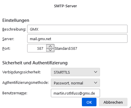The image size is (131, 108).
Task: Click the Standard:587 hint text
Action: pyautogui.click(x=66, y=48)
